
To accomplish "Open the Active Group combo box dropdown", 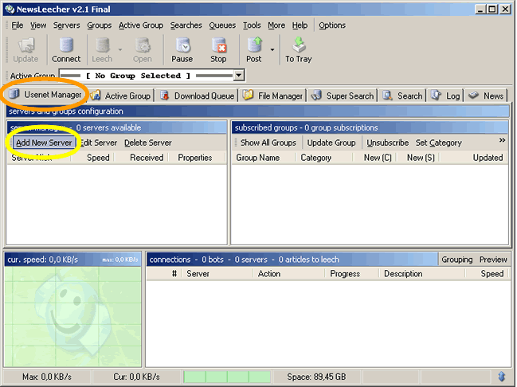I will (239, 76).
